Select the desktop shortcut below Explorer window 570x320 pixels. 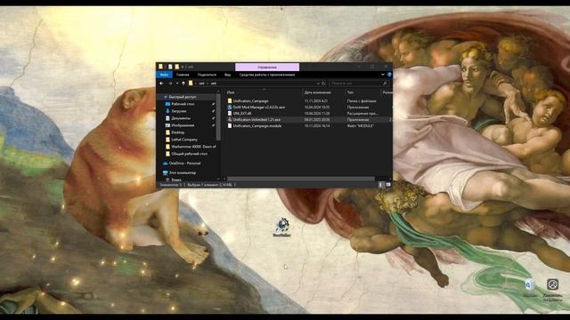pyautogui.click(x=281, y=228)
